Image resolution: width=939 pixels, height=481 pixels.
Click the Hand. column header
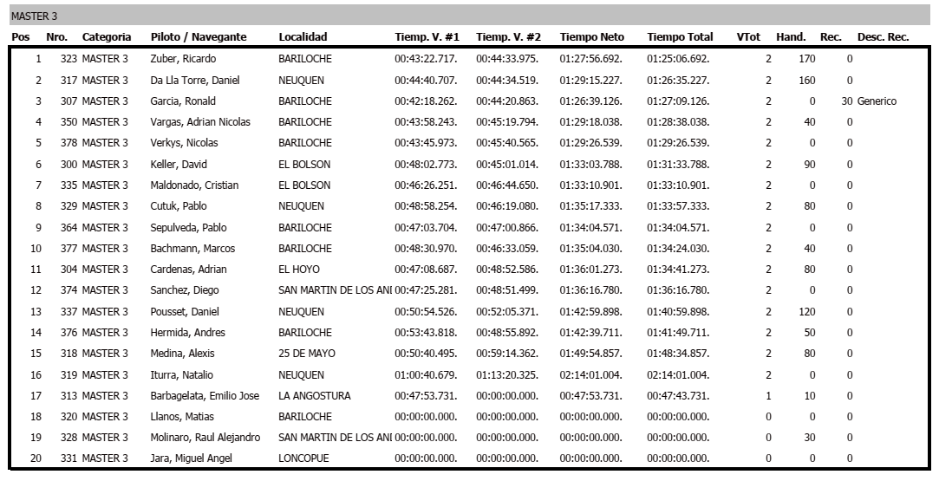[x=791, y=37]
